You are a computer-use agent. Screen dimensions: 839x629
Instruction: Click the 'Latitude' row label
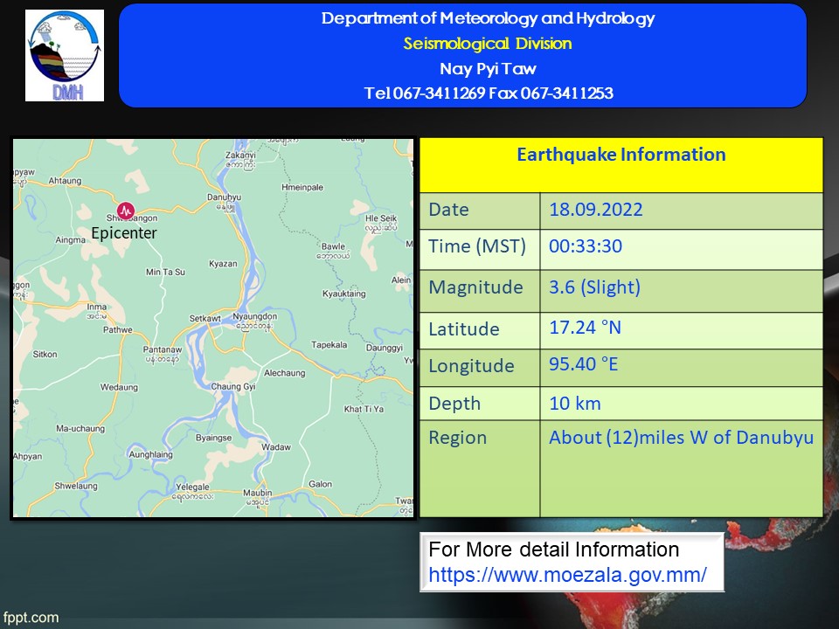pos(463,329)
